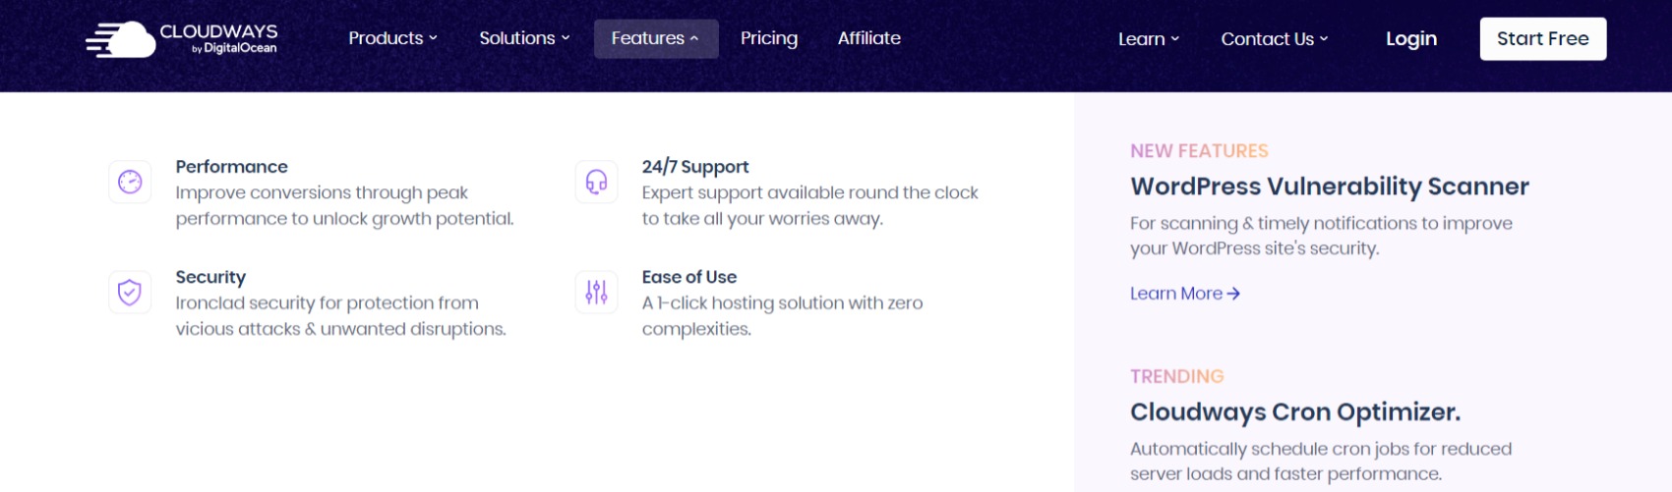Viewport: 1672px width, 492px height.
Task: Click the 24/7 Support headset icon
Action: [x=596, y=182]
